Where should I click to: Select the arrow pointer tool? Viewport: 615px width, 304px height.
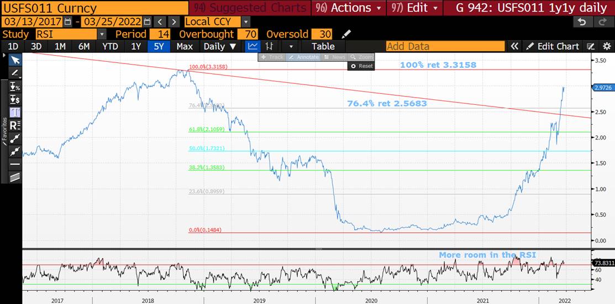coord(15,60)
